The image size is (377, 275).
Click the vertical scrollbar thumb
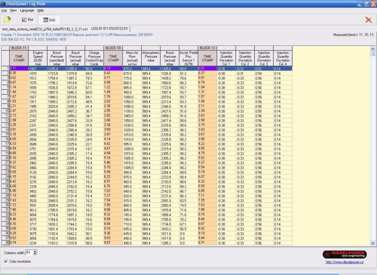click(373, 53)
